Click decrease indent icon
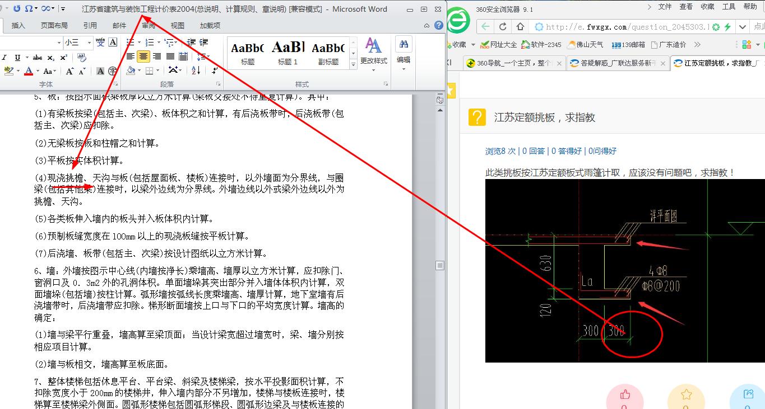The width and height of the screenshot is (765, 409). tap(191, 42)
